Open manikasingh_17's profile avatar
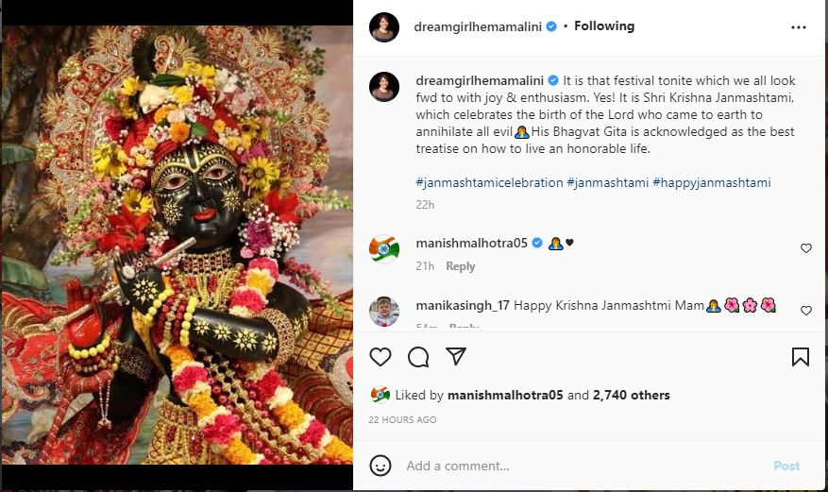 pyautogui.click(x=384, y=311)
